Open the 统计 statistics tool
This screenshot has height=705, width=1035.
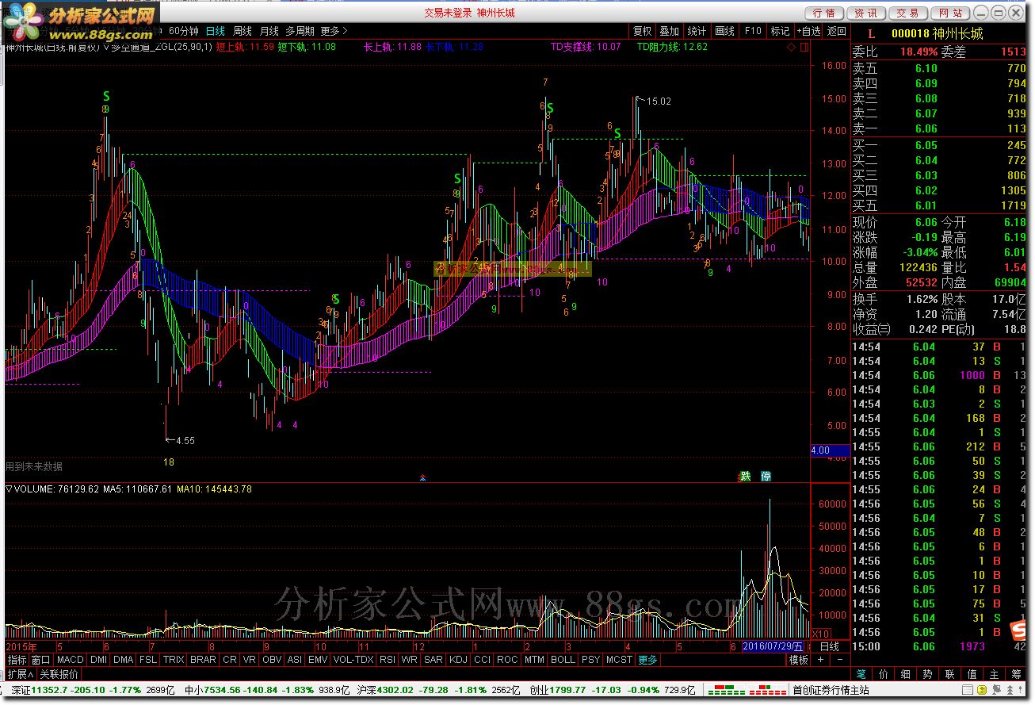coord(697,31)
